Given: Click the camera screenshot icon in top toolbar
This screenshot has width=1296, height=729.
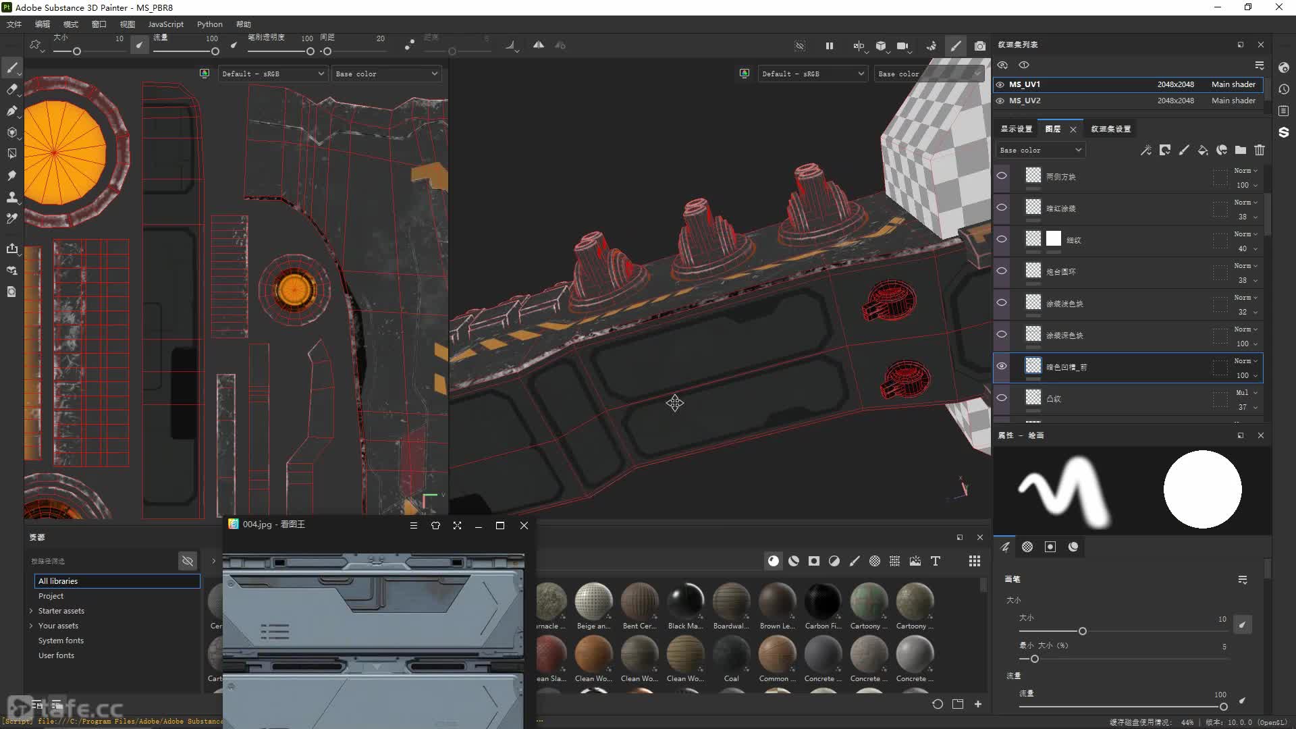Looking at the screenshot, I should (980, 46).
